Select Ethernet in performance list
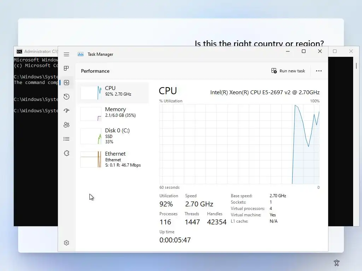362x271 pixels. click(x=113, y=159)
